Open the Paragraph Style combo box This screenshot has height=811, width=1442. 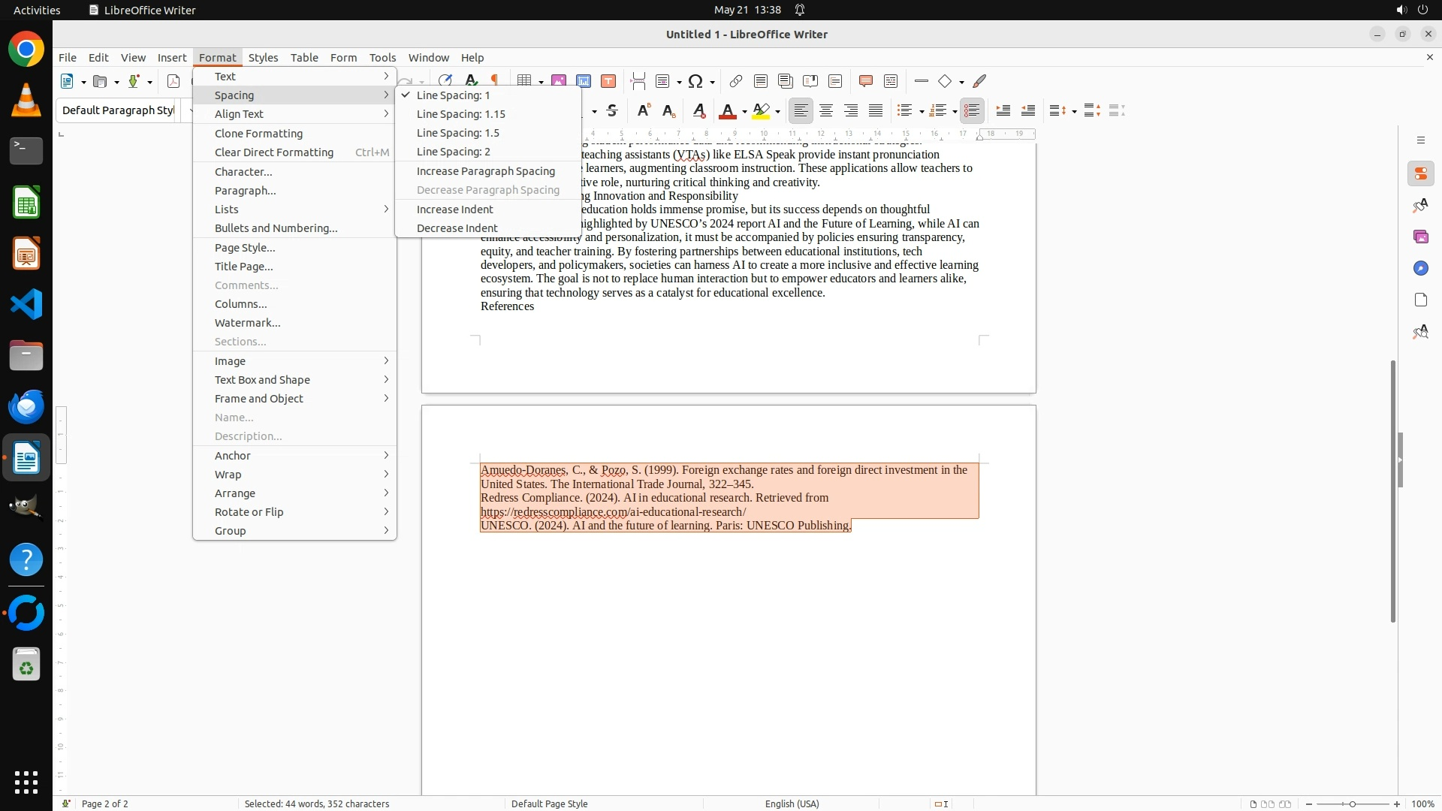[x=118, y=110]
